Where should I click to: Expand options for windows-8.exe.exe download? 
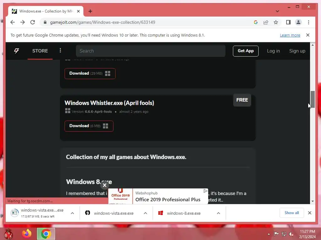coord(218,213)
